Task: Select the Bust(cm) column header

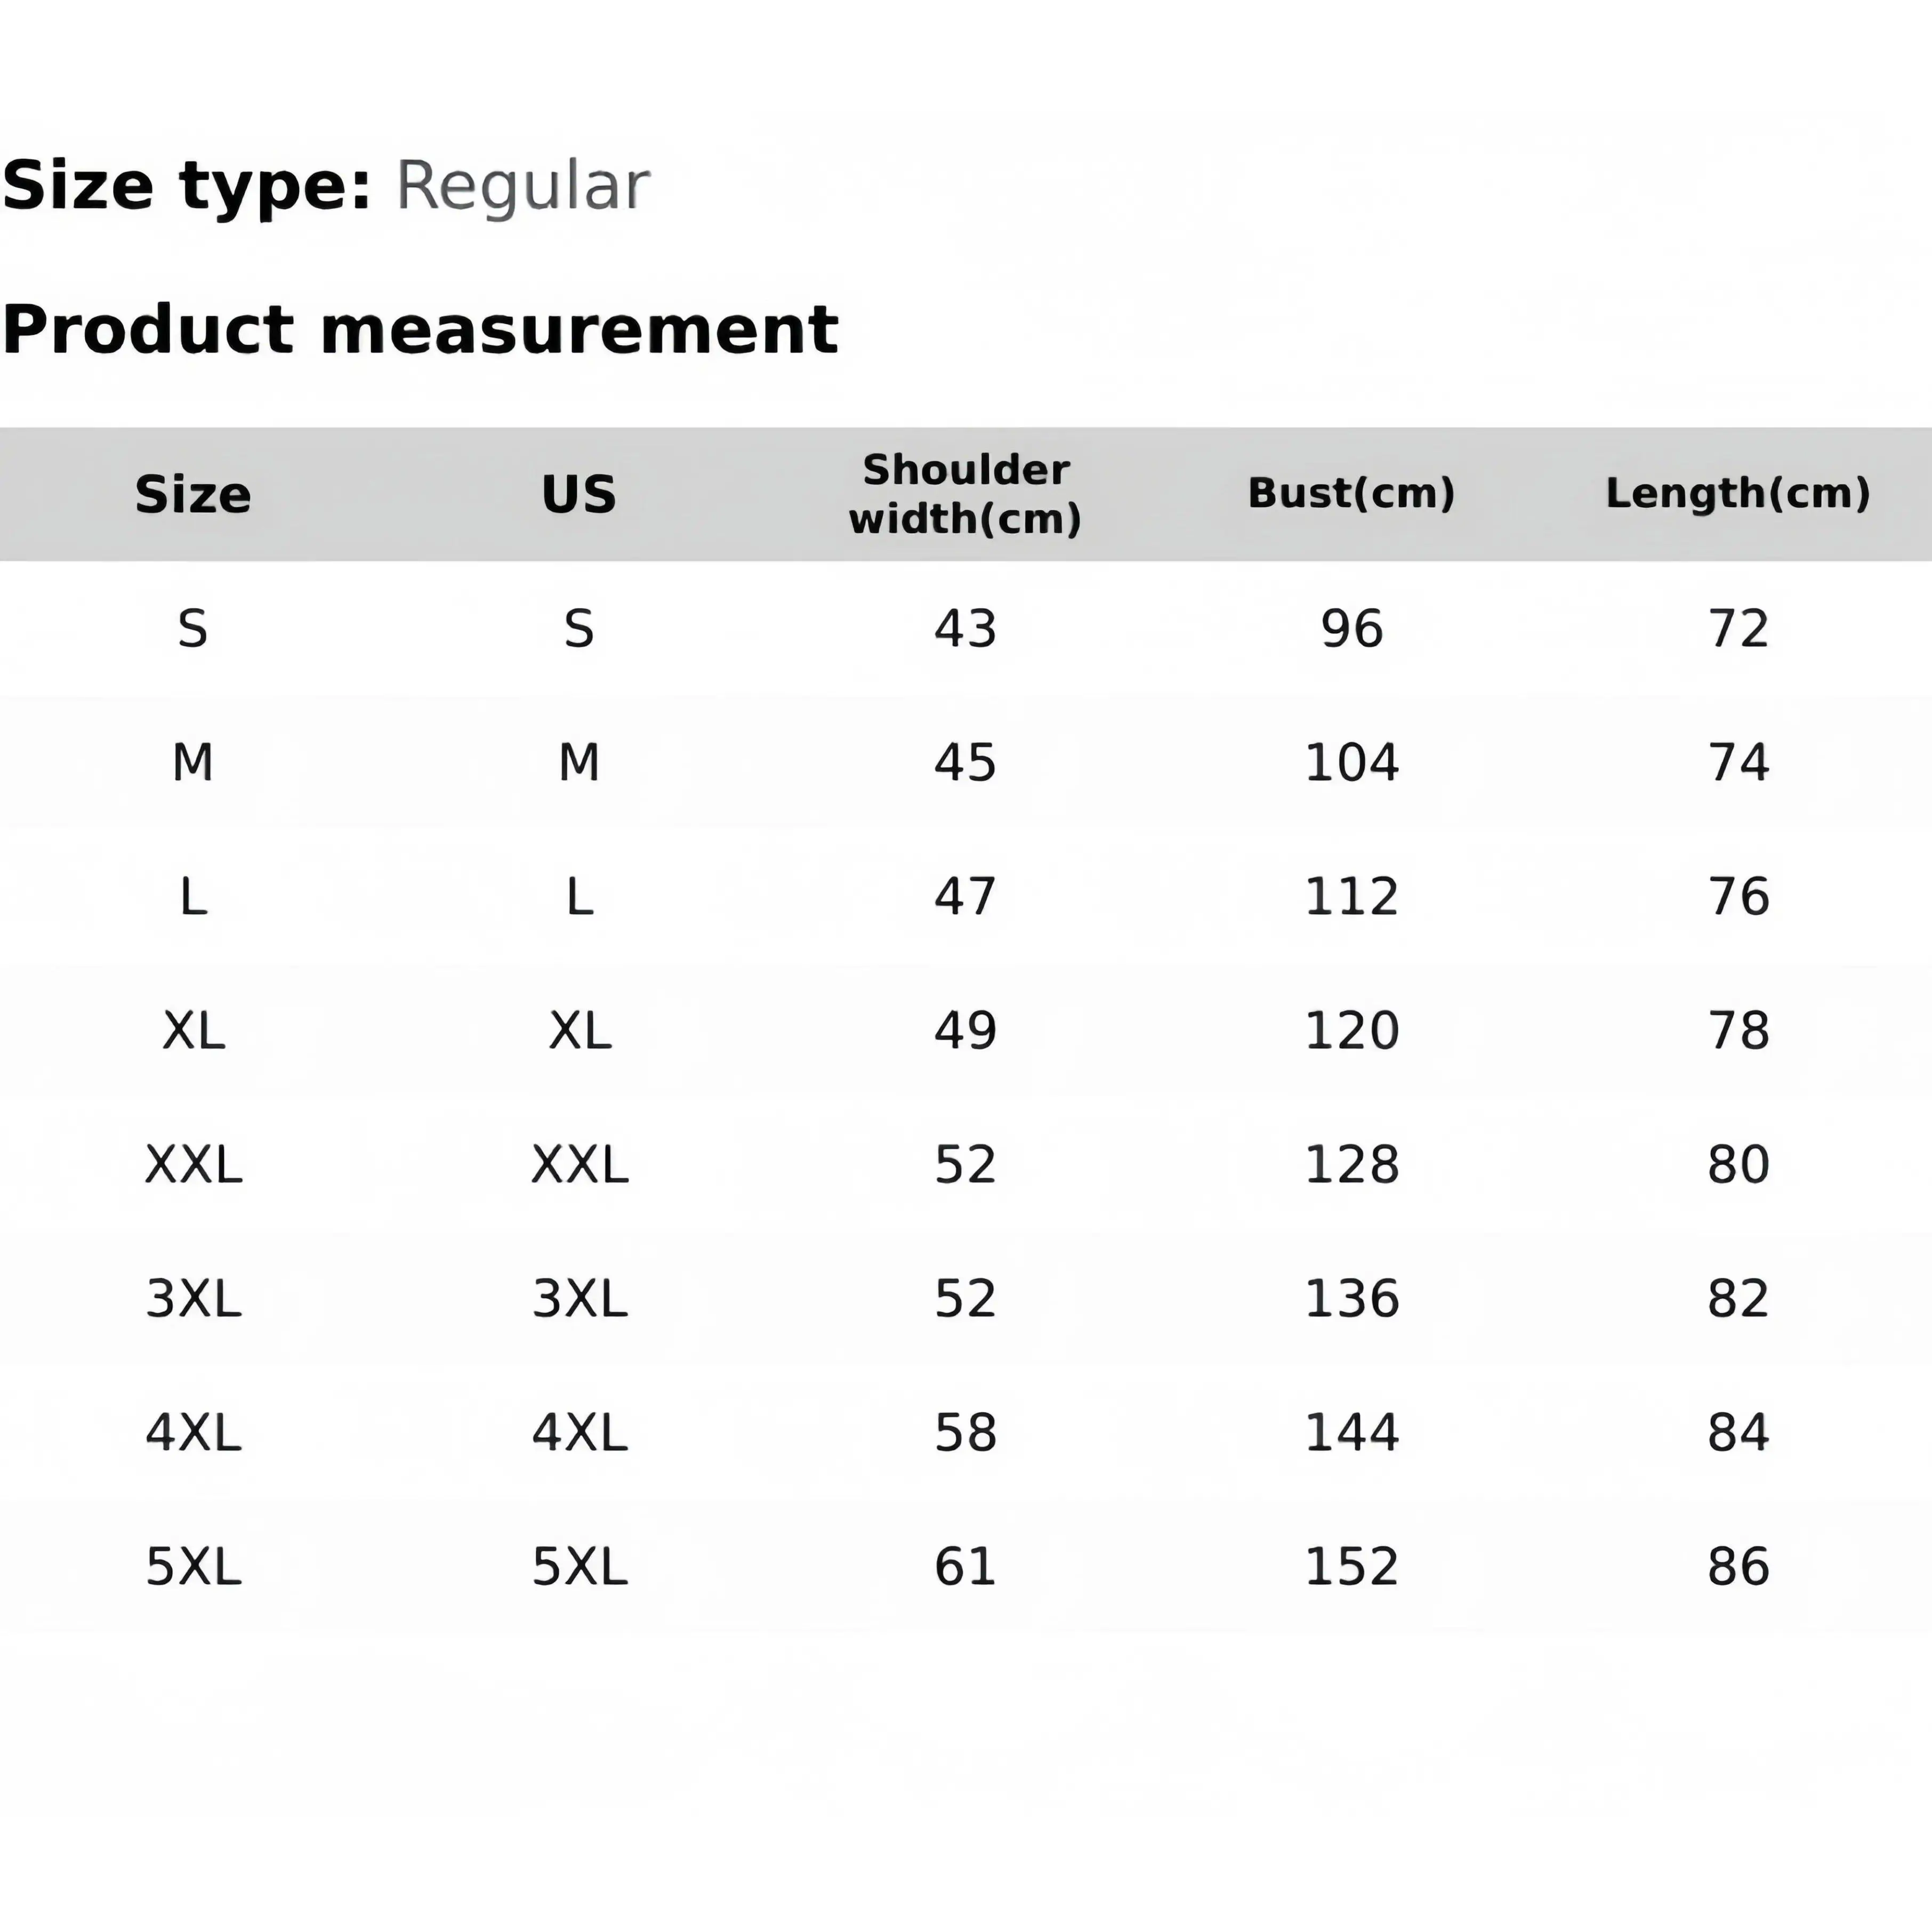Action: (x=1351, y=493)
